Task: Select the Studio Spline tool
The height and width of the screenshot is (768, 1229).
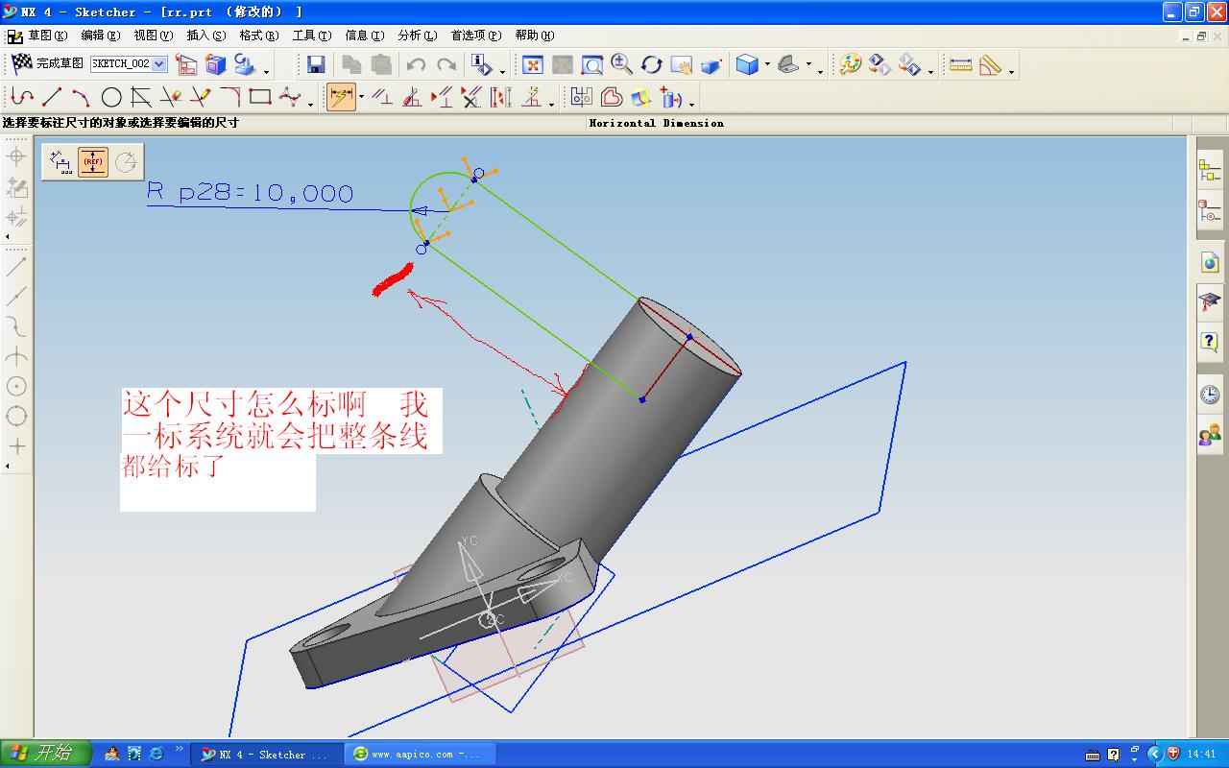Action: pyautogui.click(x=290, y=97)
